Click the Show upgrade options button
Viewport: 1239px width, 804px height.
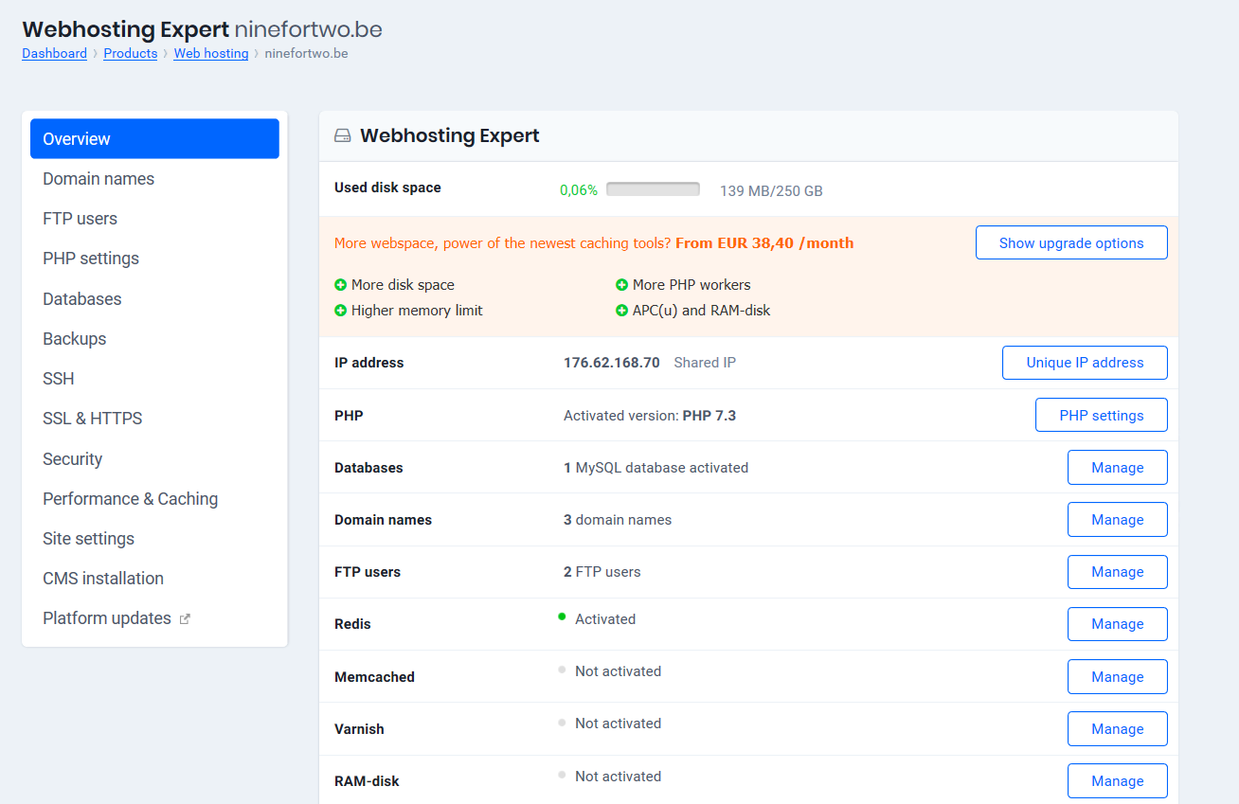click(x=1071, y=242)
